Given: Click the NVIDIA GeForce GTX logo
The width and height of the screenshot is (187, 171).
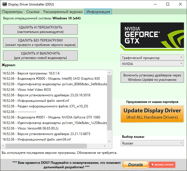Looking at the screenshot, I should [x=152, y=36].
